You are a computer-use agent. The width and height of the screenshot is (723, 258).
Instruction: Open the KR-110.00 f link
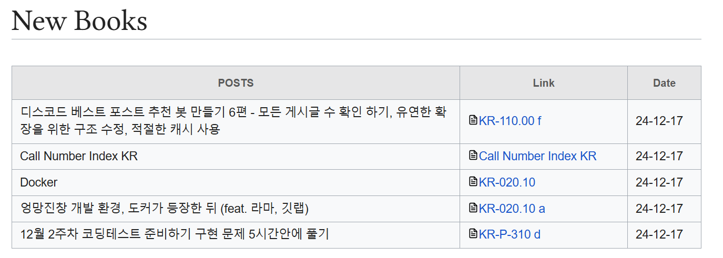click(510, 121)
